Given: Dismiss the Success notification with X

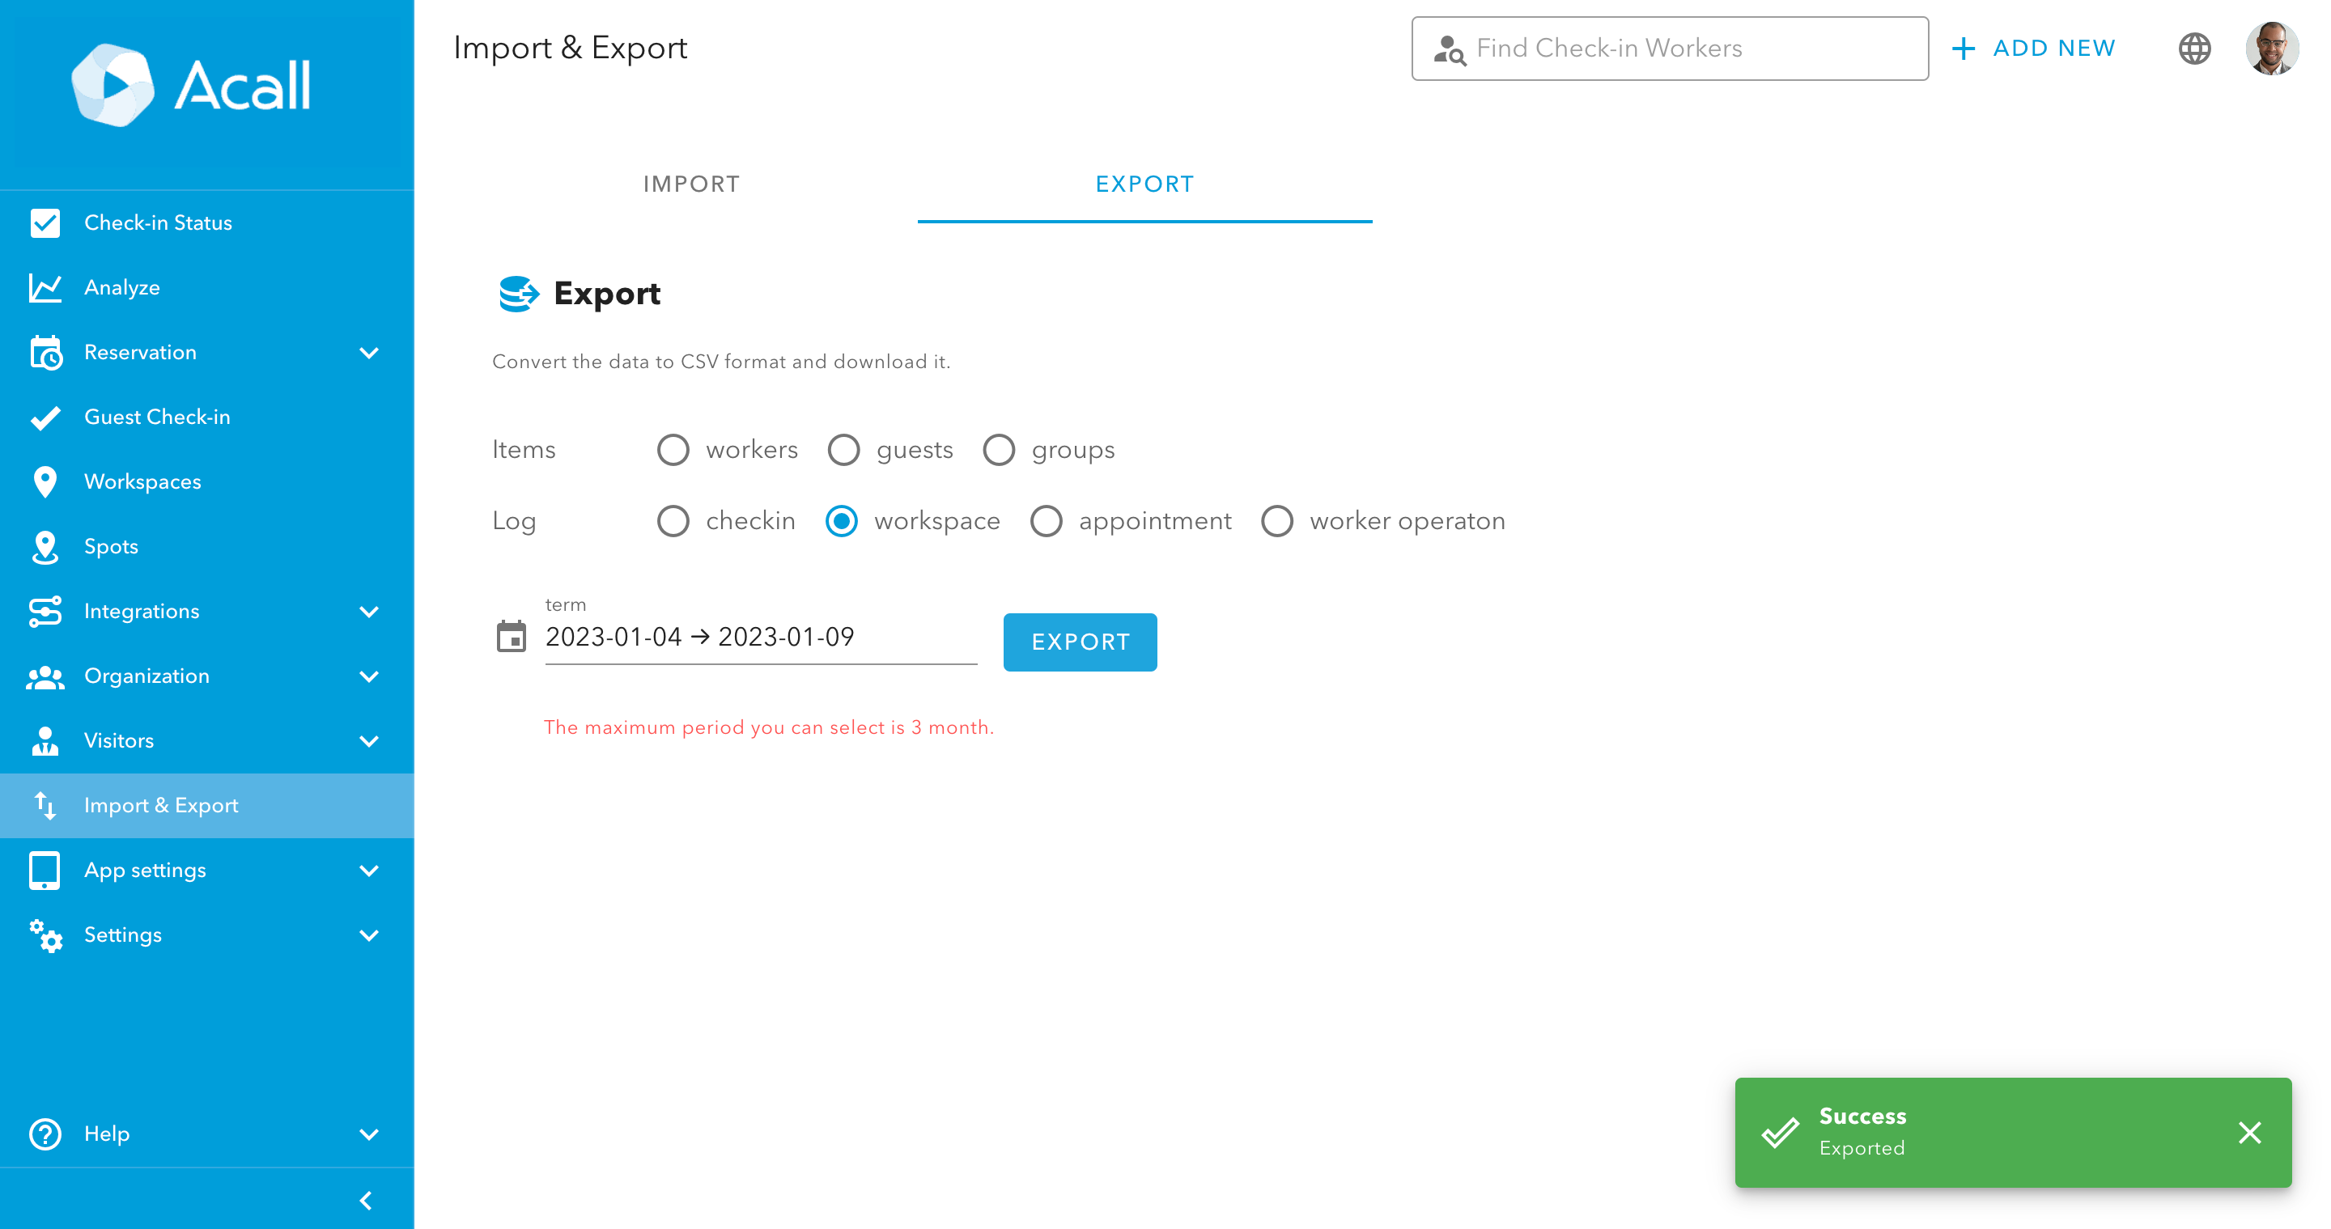Looking at the screenshot, I should (x=2249, y=1134).
